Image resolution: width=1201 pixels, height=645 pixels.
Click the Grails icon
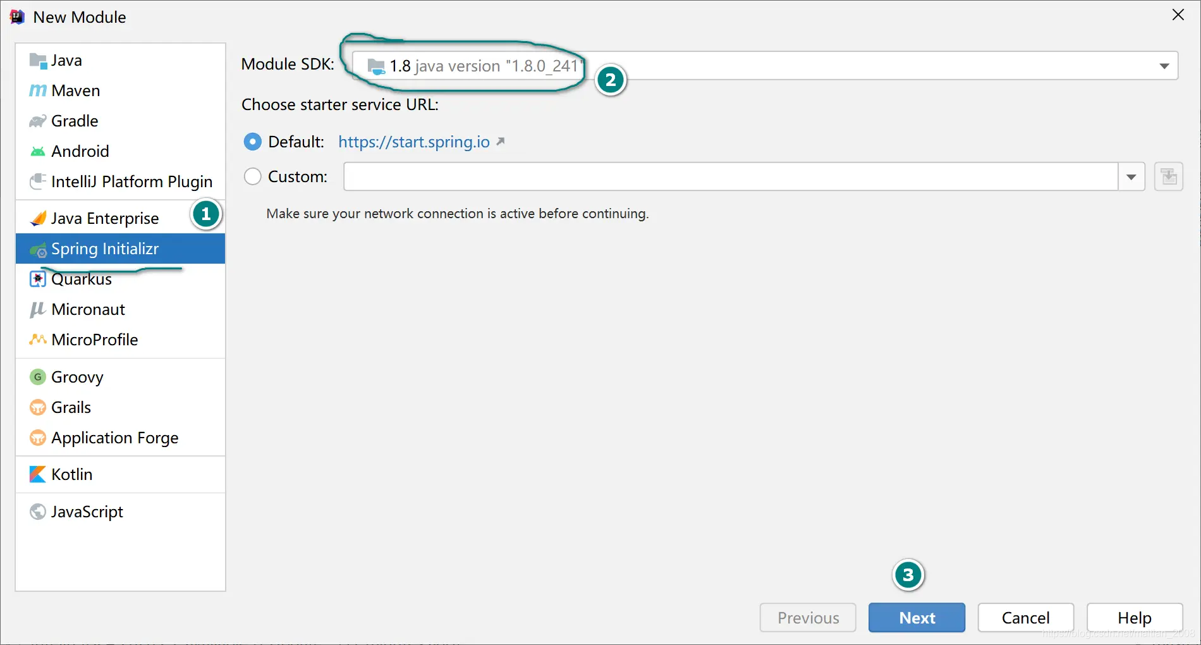[38, 407]
